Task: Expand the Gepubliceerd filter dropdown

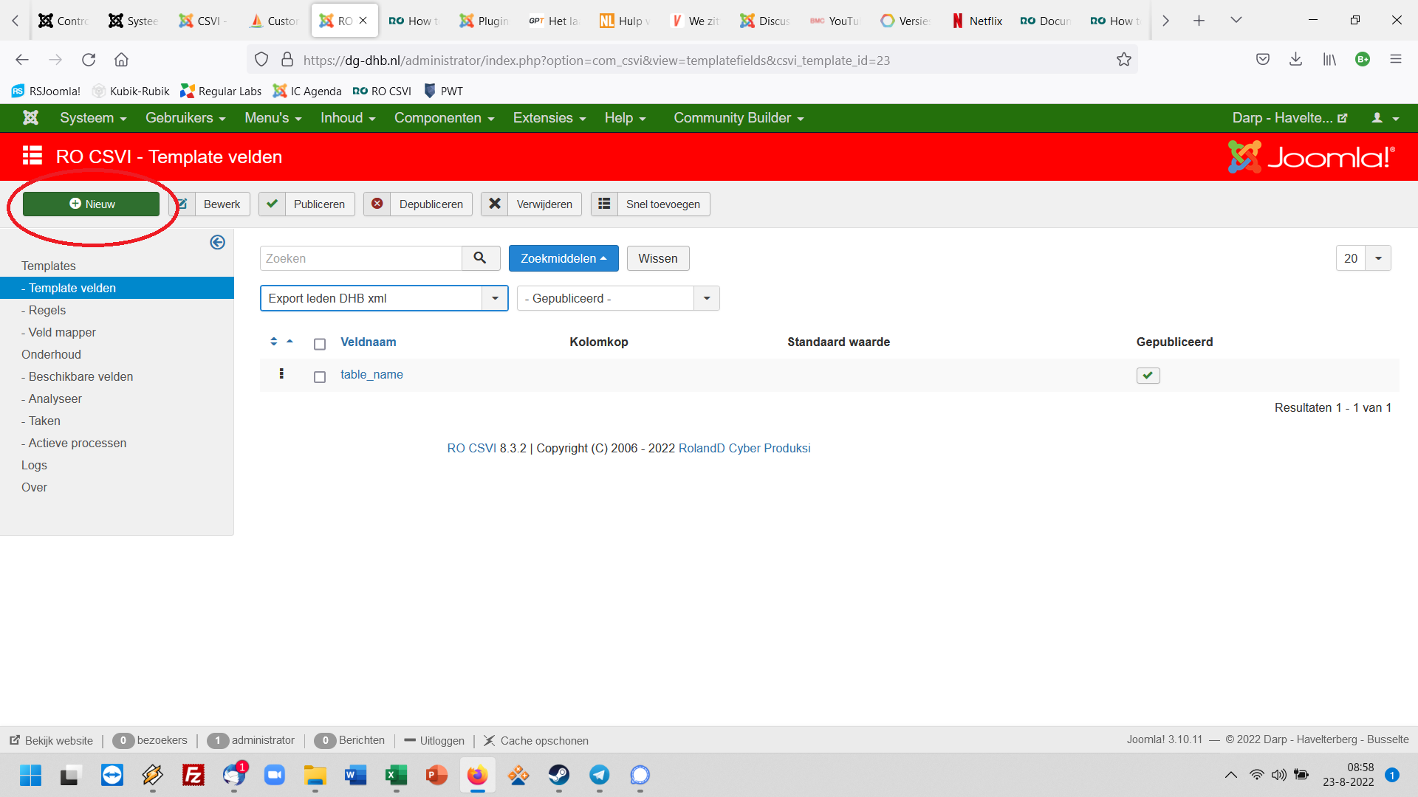Action: coord(617,298)
